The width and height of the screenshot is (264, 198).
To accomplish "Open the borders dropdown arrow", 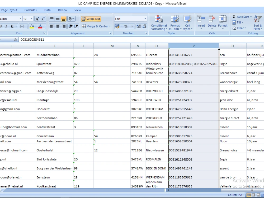I will 26,26.
